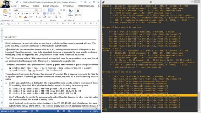Open the CORRESPONDENCIA ribbon tab

click(86, 6)
